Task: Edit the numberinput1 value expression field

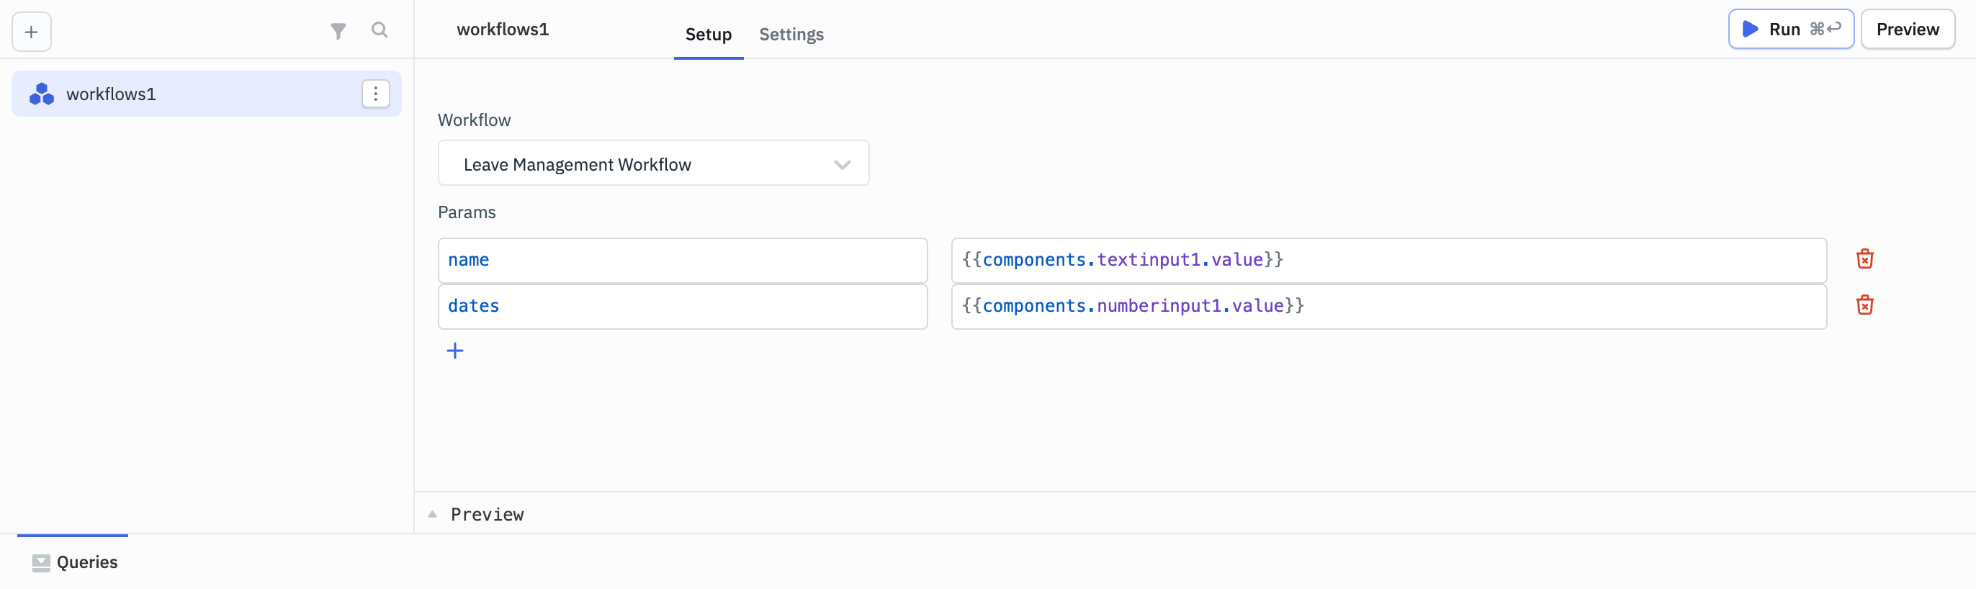Action: (1388, 306)
